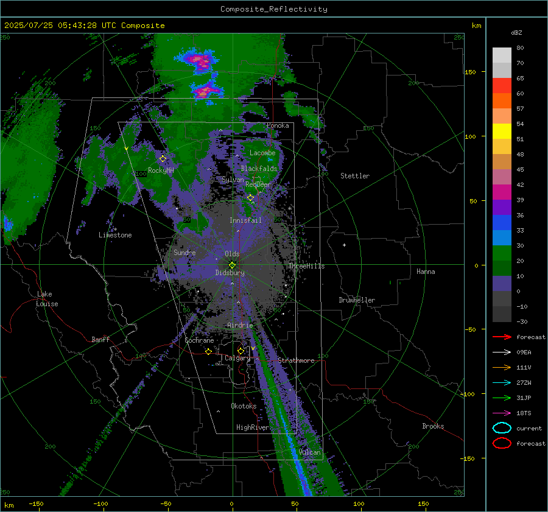Click the Airdrie city label

click(240, 325)
